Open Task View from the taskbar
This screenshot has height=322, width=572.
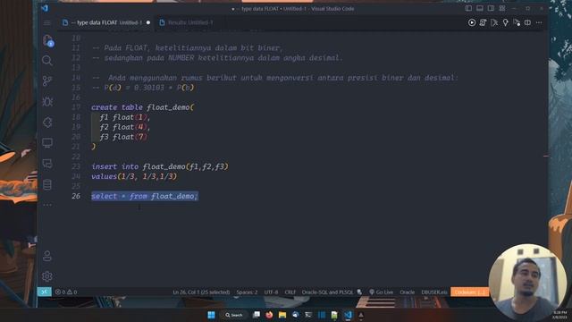coord(257,315)
